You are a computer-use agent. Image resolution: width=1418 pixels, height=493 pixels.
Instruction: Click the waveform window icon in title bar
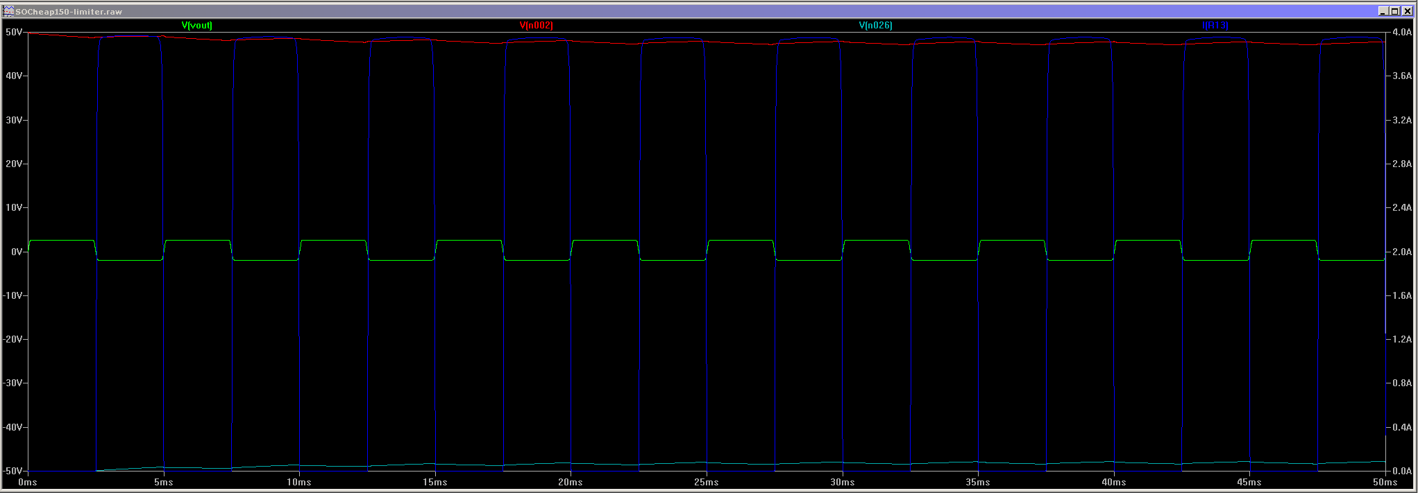(x=9, y=11)
